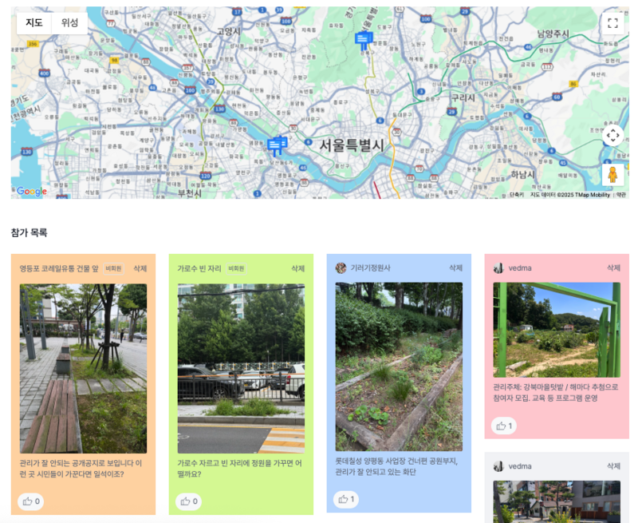The image size is (638, 523).
Task: Click the Google logo on the map
Action: 32,192
